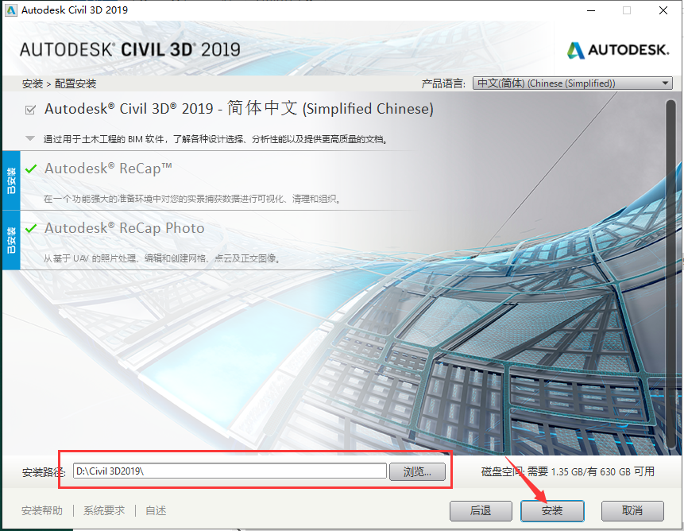The height and width of the screenshot is (531, 684).
Task: Click the Autodesk icon in the title bar
Action: coord(10,10)
